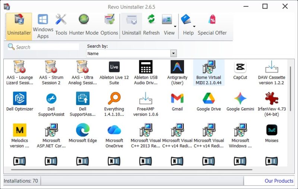Click the Installations: 70 status text
This screenshot has width=298, height=189.
(x=21, y=181)
